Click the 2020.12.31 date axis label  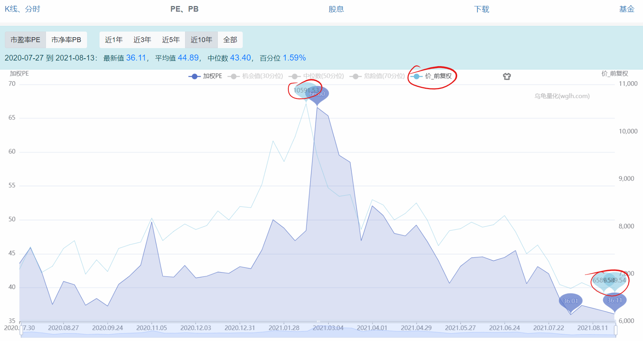[x=240, y=328]
